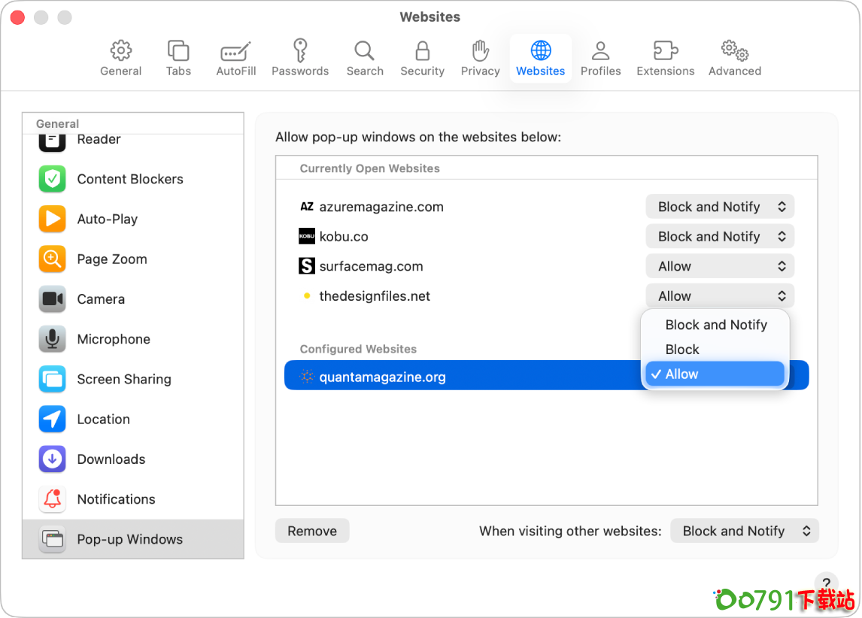Expand surfacemag.com Allow dropdown
Image resolution: width=862 pixels, height=618 pixels.
click(720, 266)
